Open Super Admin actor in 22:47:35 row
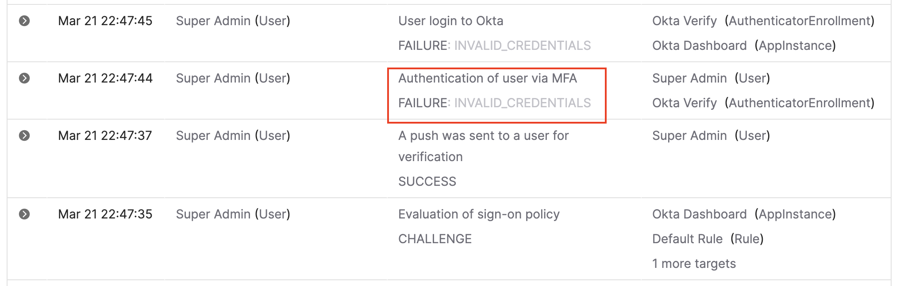Screen dimensions: 900x286 (x=233, y=214)
